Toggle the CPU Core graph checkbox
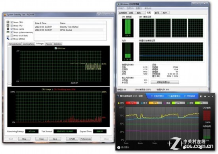Viewport: 218px width, 154px height. point(55,48)
